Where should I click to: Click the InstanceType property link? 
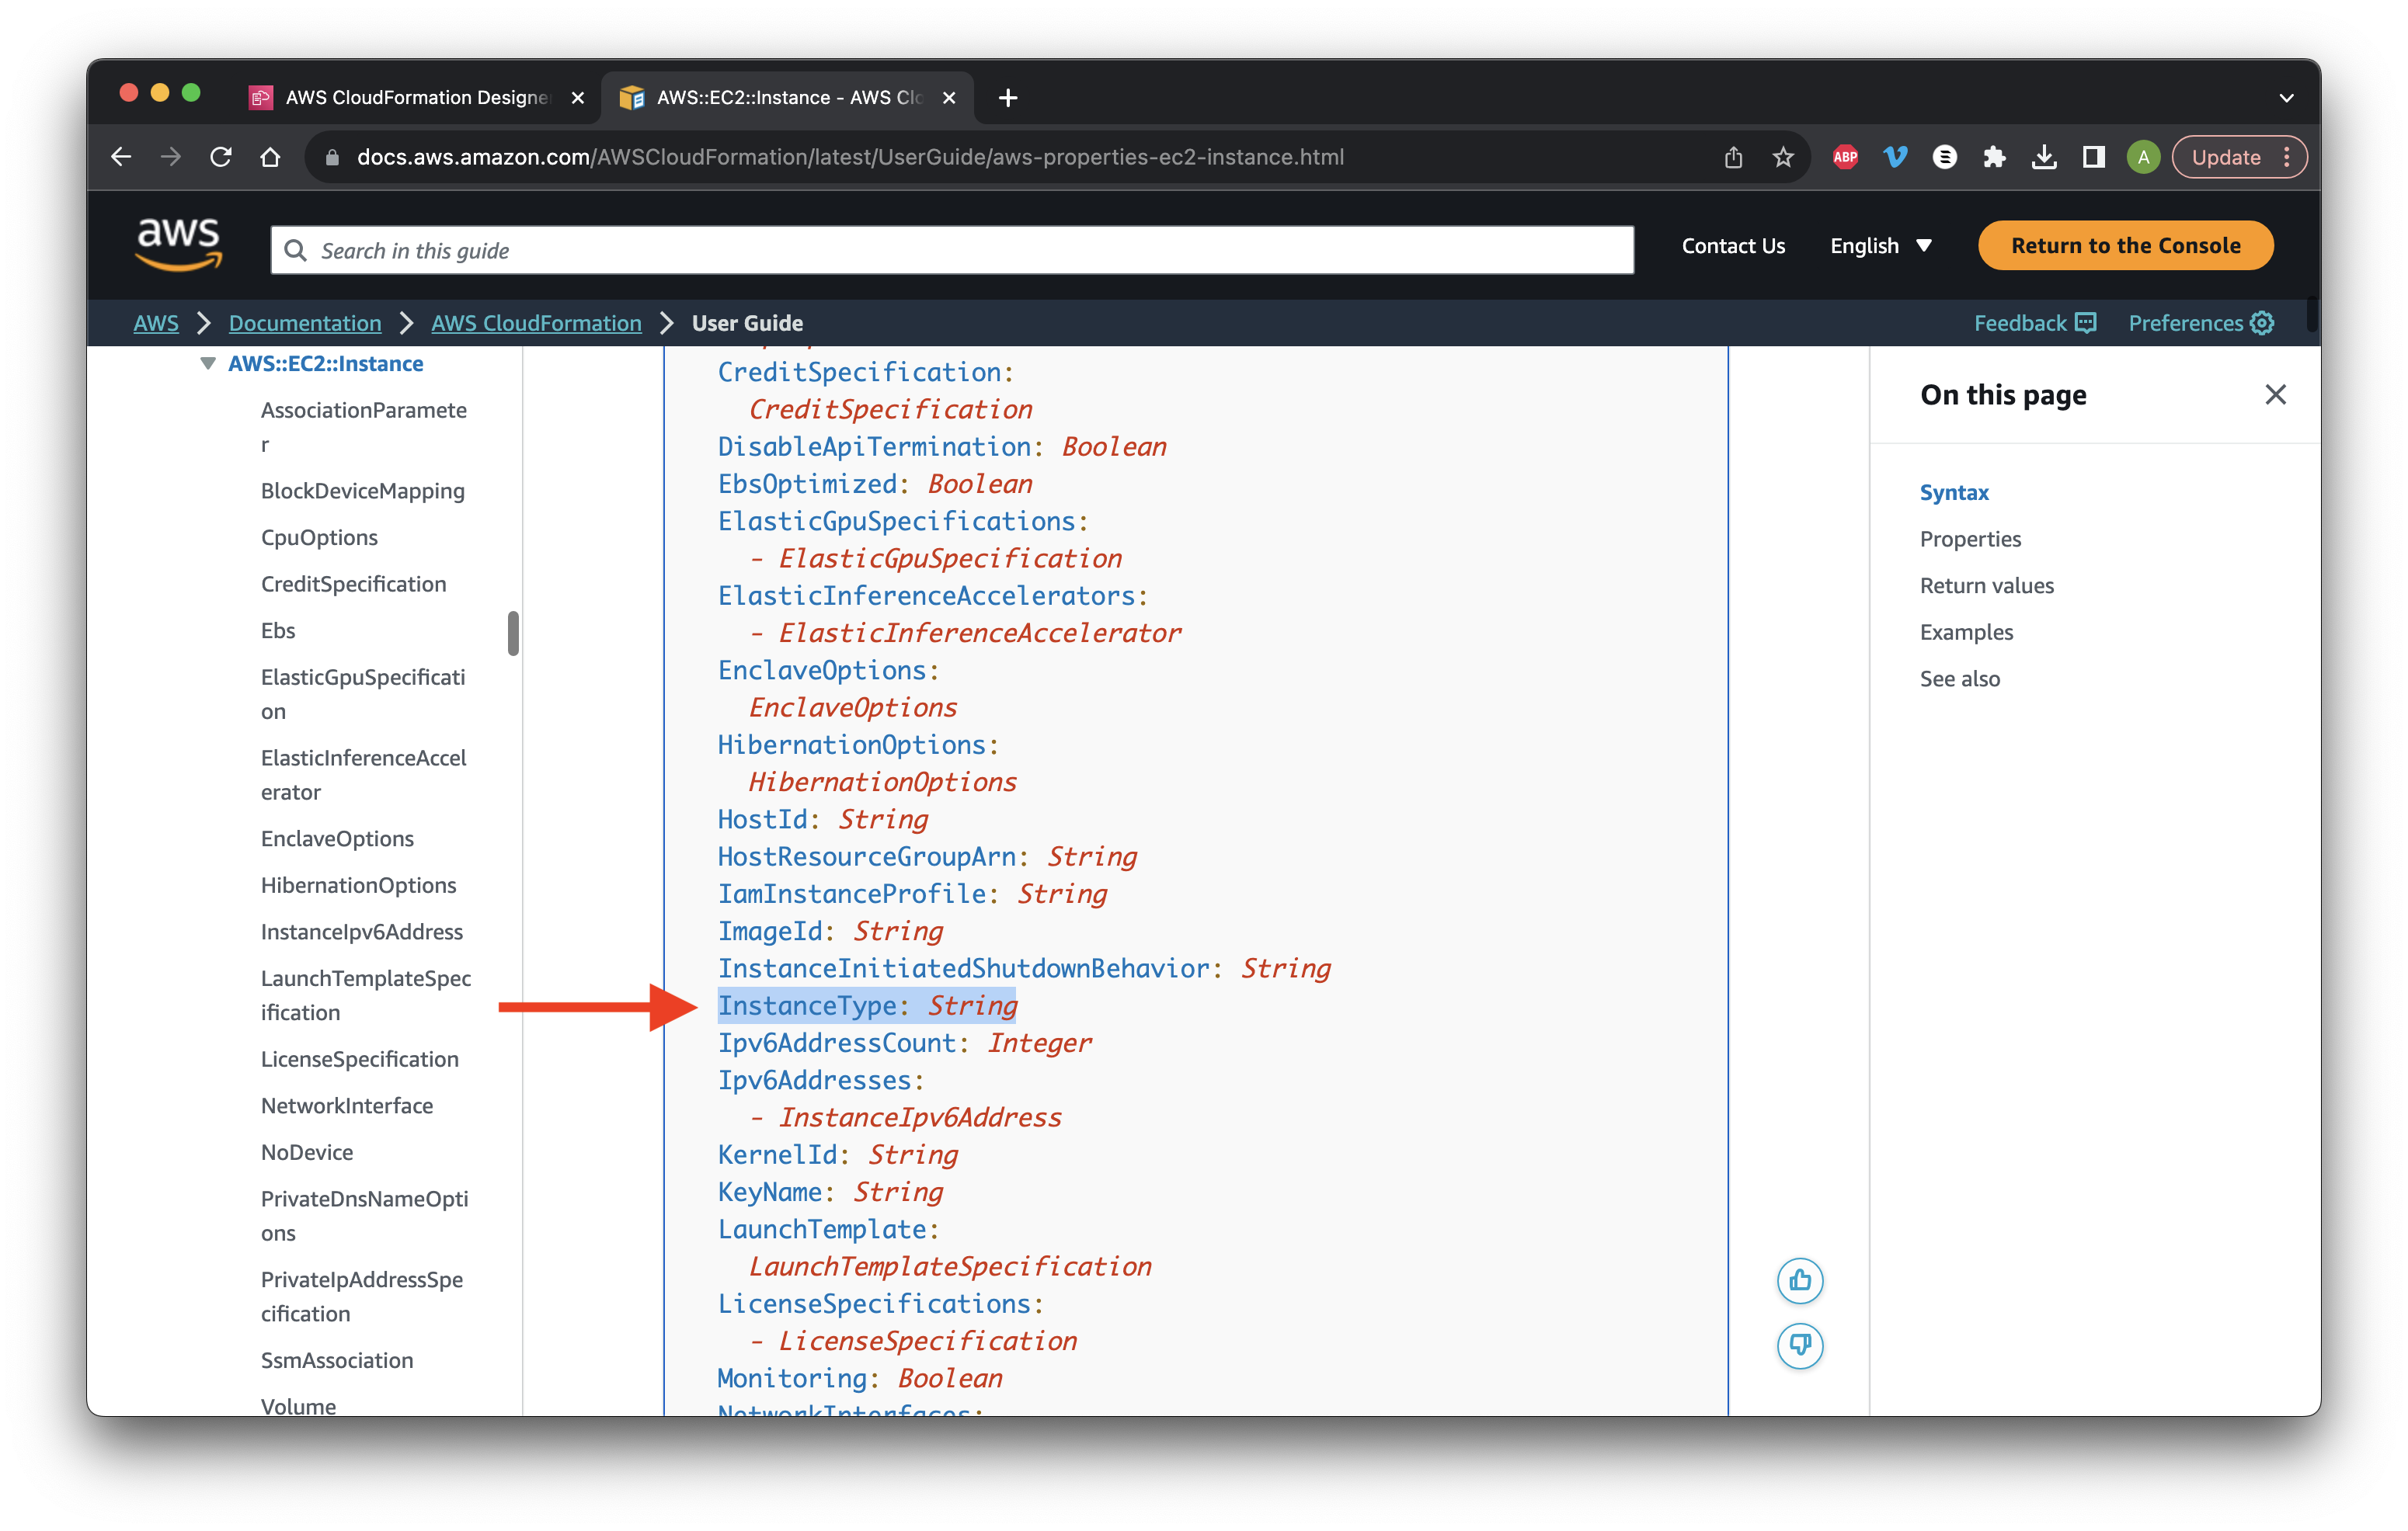click(x=806, y=1005)
